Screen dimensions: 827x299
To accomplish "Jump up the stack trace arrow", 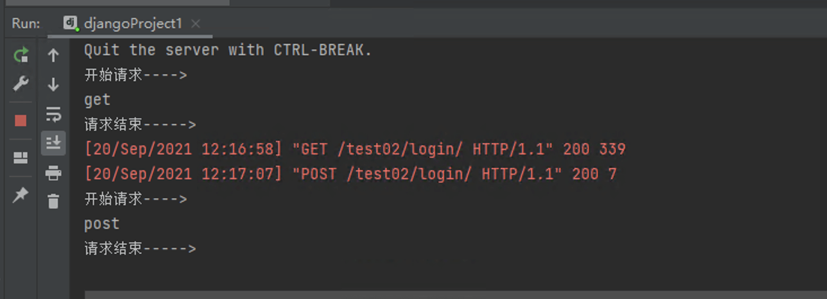I will click(53, 55).
